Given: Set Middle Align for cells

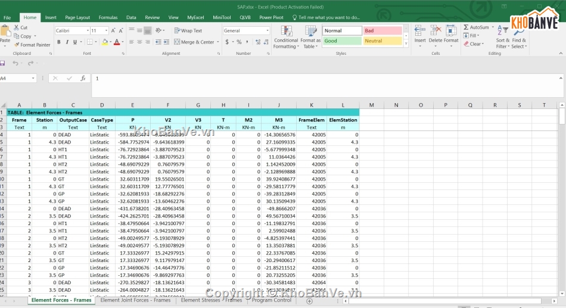Looking at the screenshot, I should coord(139,31).
